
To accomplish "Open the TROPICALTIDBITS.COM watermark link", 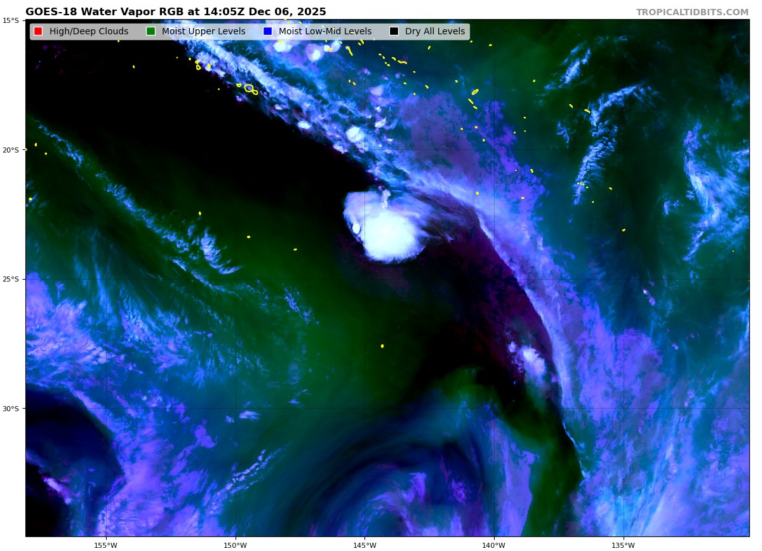I will point(692,13).
